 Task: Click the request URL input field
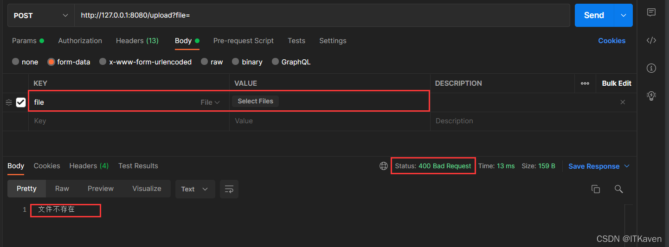click(320, 15)
